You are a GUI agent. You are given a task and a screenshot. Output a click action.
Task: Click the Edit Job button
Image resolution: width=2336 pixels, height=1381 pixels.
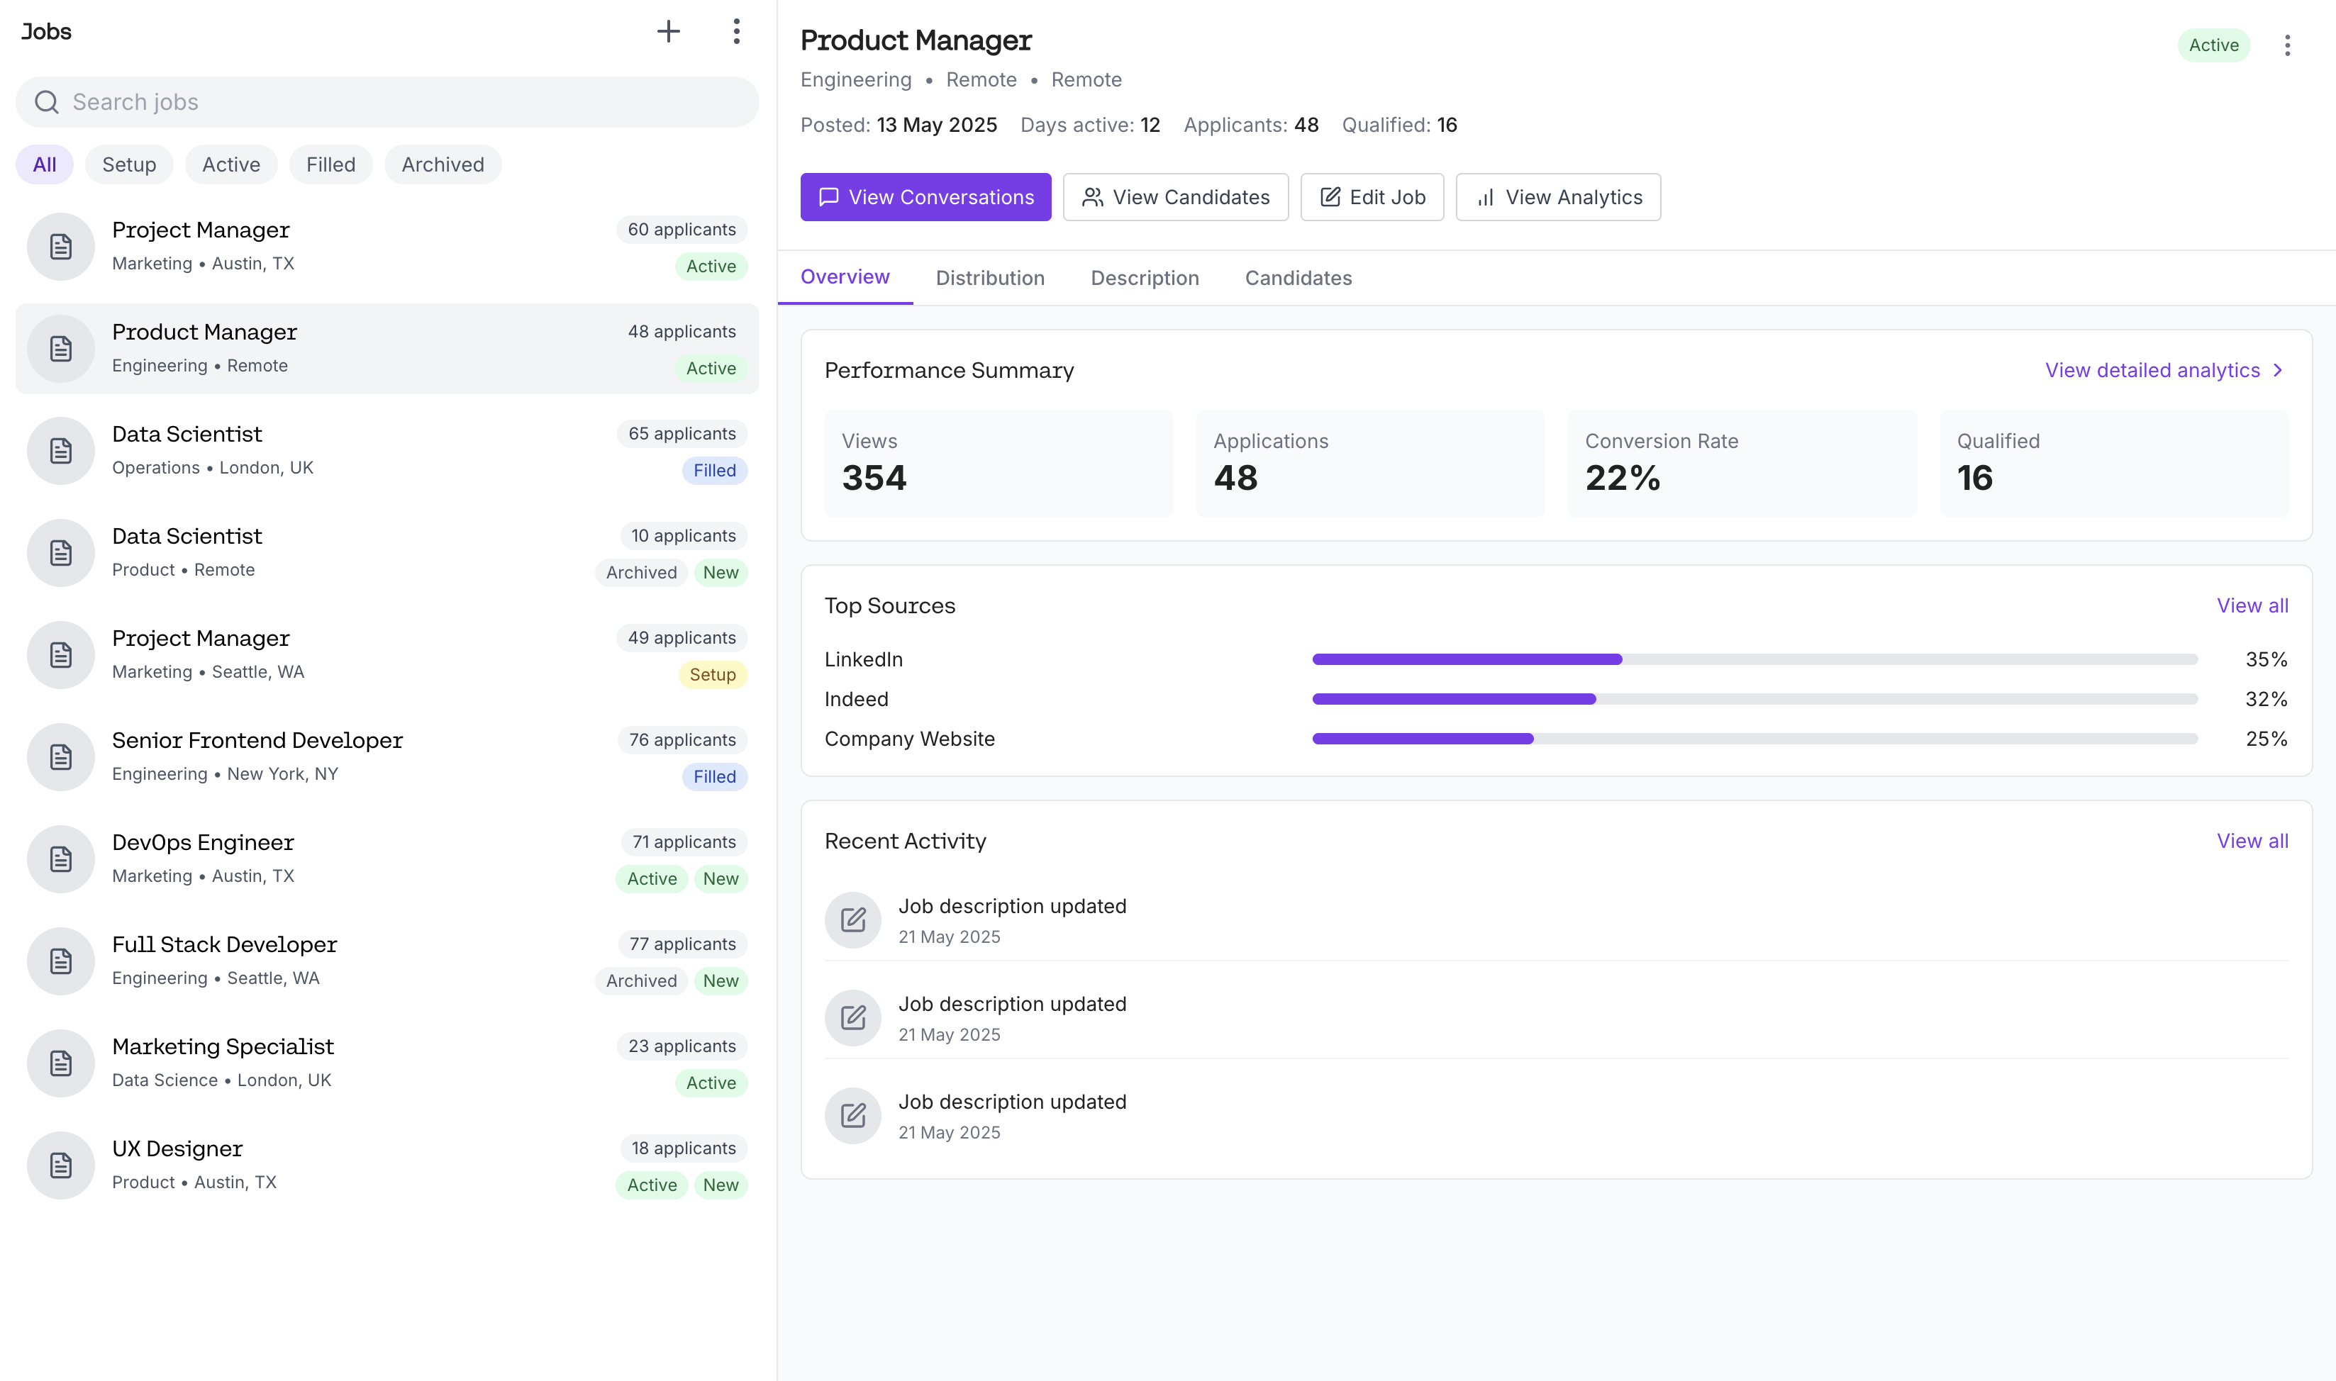click(1372, 197)
